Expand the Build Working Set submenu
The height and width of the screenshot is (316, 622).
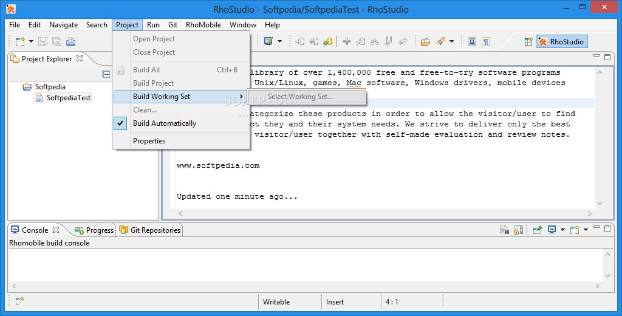pos(182,97)
